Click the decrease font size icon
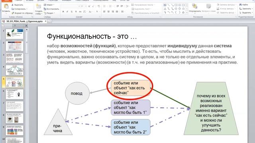255x143 pixels. (93, 6)
